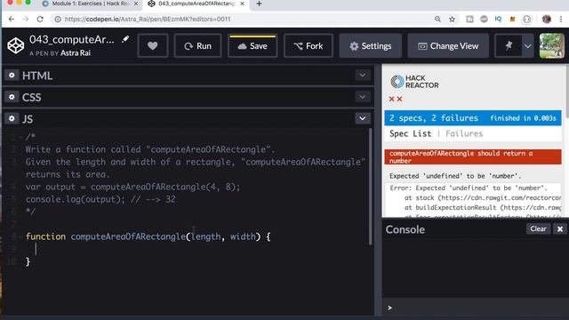Close the 043_computeAreaOfARectangle tab
This screenshot has width=569, height=320.
242,4
